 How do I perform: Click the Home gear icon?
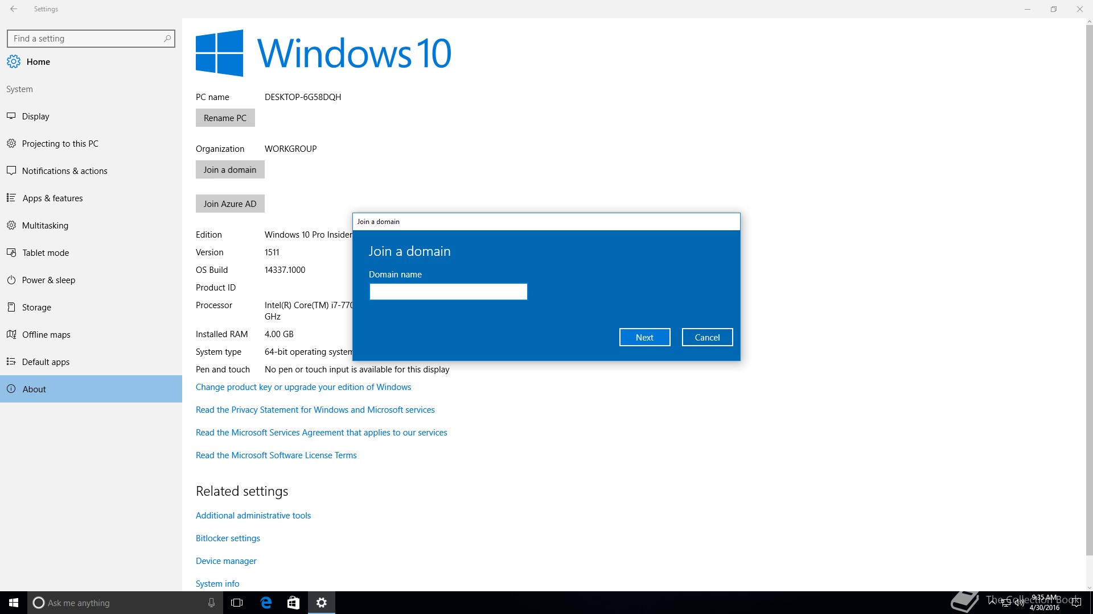14,61
